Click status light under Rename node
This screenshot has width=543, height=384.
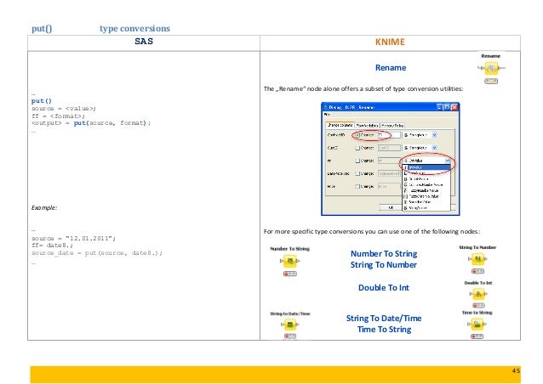click(x=491, y=81)
